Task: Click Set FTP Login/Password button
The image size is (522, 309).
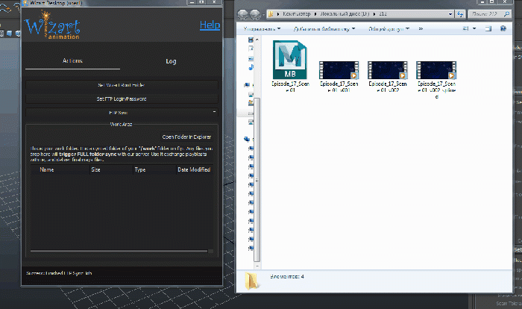Action: tap(122, 99)
